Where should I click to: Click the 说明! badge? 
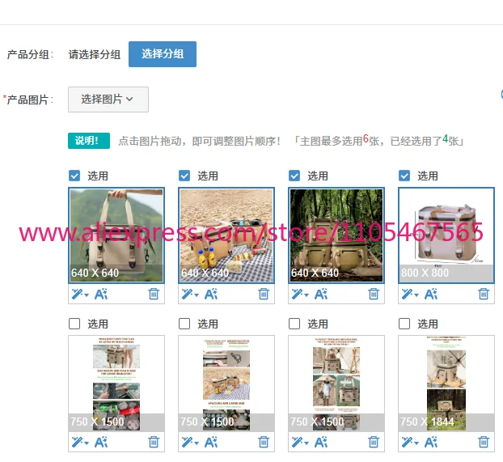pyautogui.click(x=89, y=141)
